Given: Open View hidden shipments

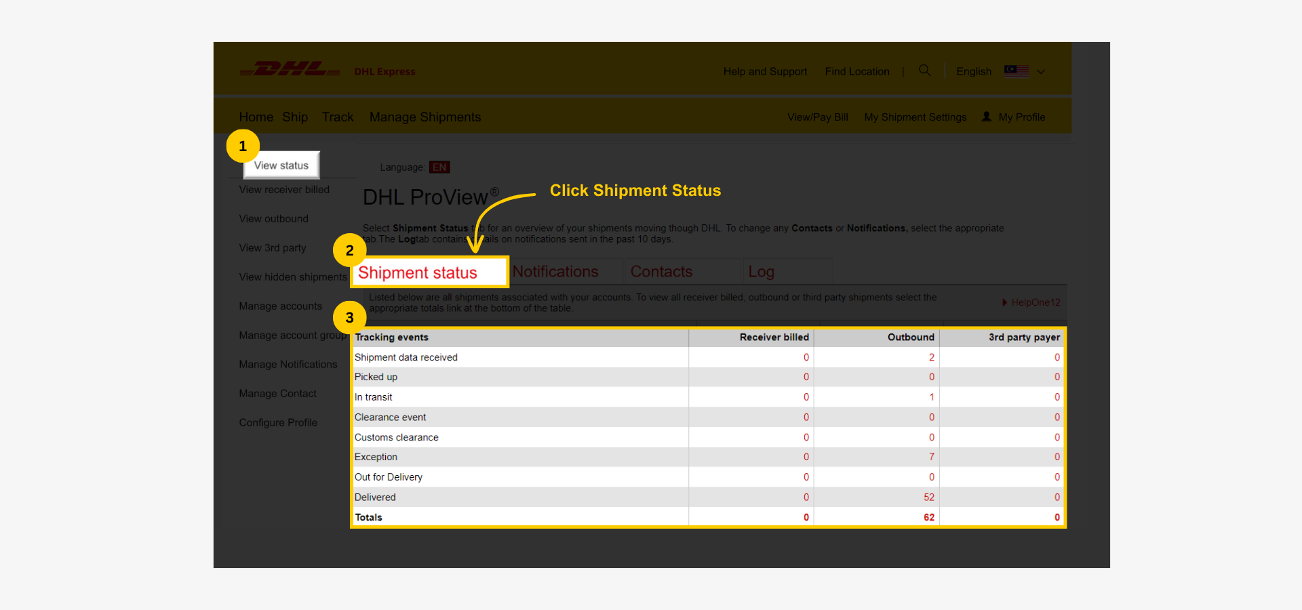Looking at the screenshot, I should coord(293,277).
